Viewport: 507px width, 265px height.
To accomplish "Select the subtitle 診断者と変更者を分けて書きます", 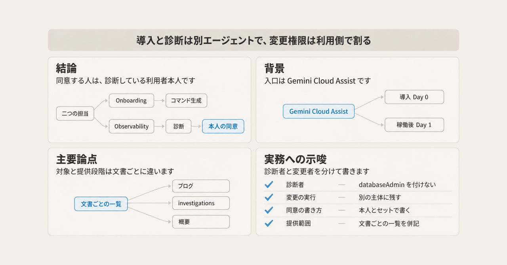I will point(316,171).
